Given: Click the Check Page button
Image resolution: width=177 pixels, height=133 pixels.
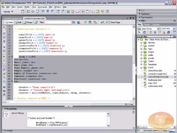Looking at the screenshot, I should [113, 22].
